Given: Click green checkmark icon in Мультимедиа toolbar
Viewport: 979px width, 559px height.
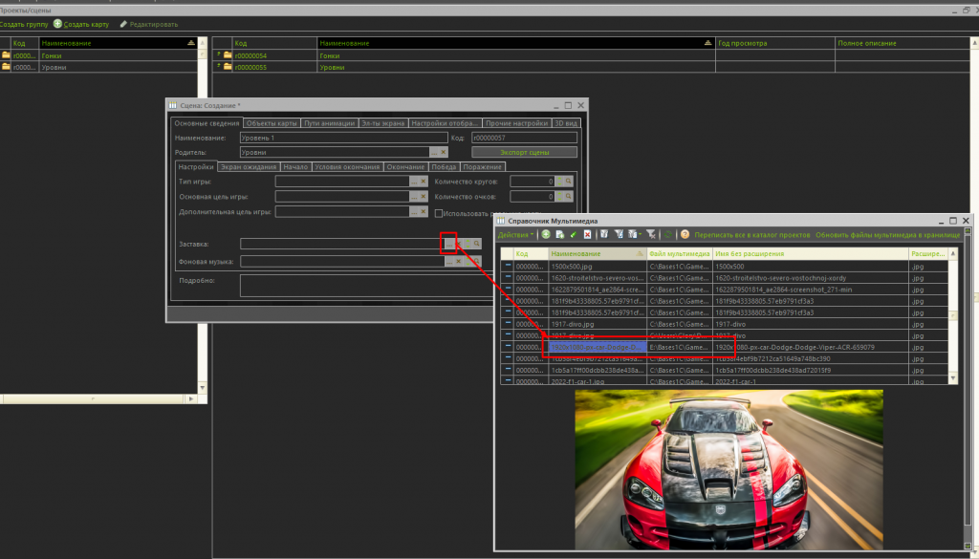Looking at the screenshot, I should point(573,234).
